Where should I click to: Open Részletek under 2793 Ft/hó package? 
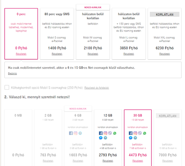pos(108,161)
